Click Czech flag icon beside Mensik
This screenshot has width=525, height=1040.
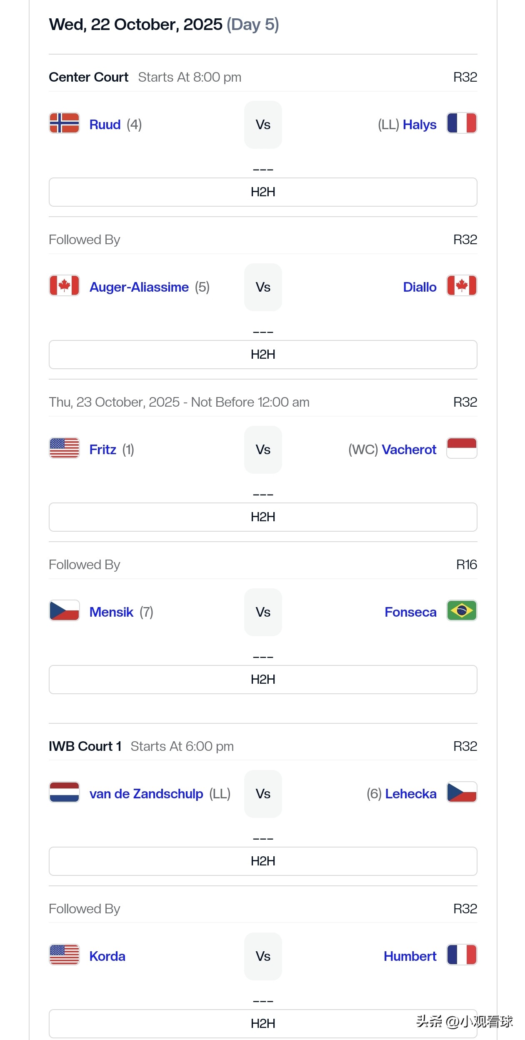click(64, 611)
